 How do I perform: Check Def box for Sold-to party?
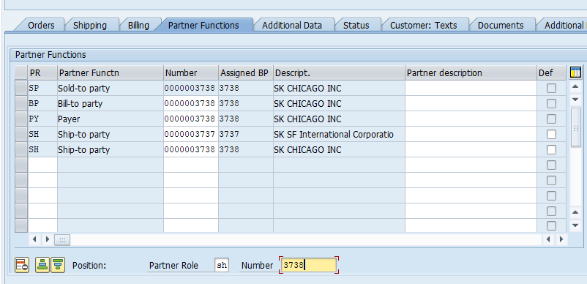click(x=551, y=89)
